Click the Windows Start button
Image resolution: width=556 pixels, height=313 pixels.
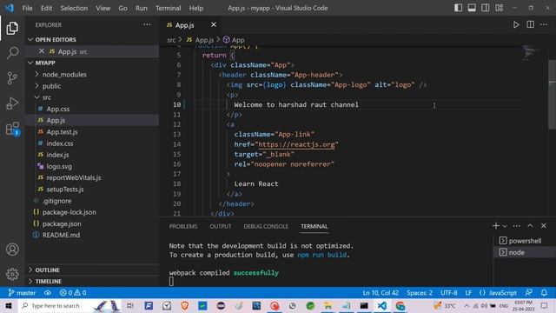coord(8,305)
